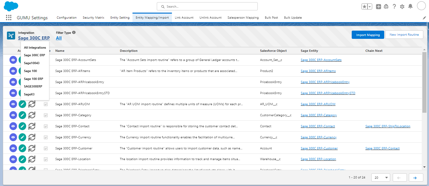The height and width of the screenshot is (186, 429).
Task: Click in the global Search field
Action: pyautogui.click(x=207, y=6)
